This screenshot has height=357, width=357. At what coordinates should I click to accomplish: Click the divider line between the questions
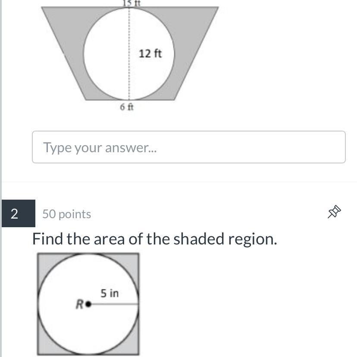(179, 182)
